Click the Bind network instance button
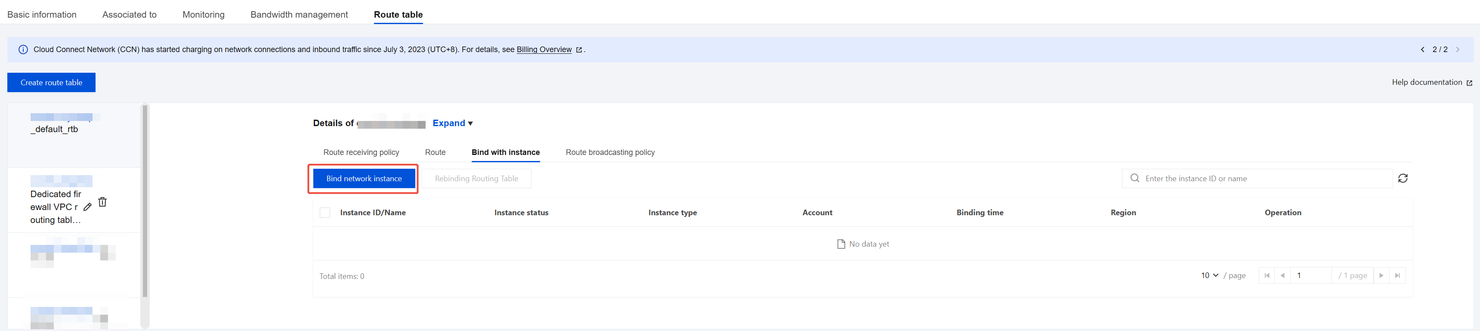 364,179
